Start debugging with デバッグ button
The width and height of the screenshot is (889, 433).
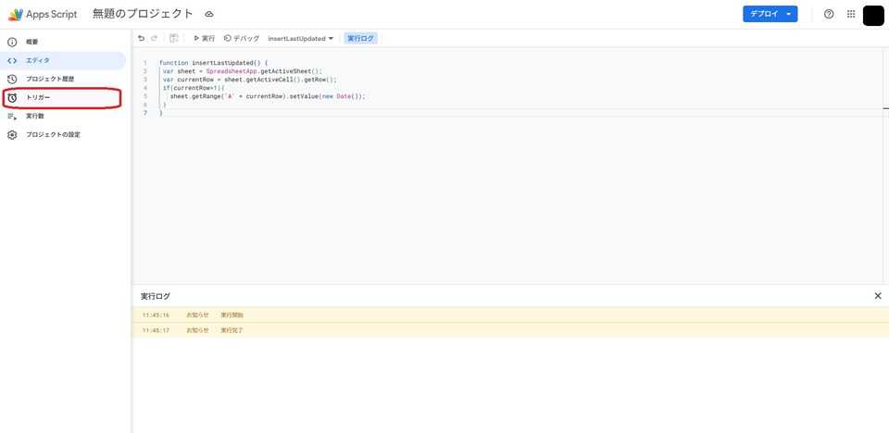tap(242, 39)
